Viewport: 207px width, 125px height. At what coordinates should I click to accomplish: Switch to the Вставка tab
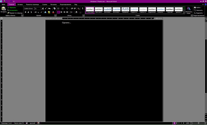point(20,5)
